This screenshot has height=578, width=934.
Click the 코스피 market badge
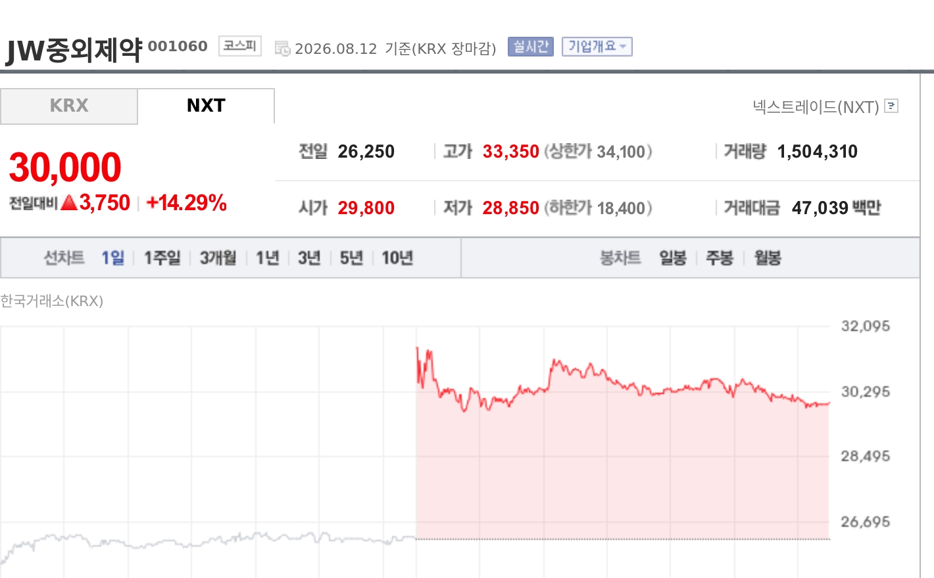click(x=240, y=46)
